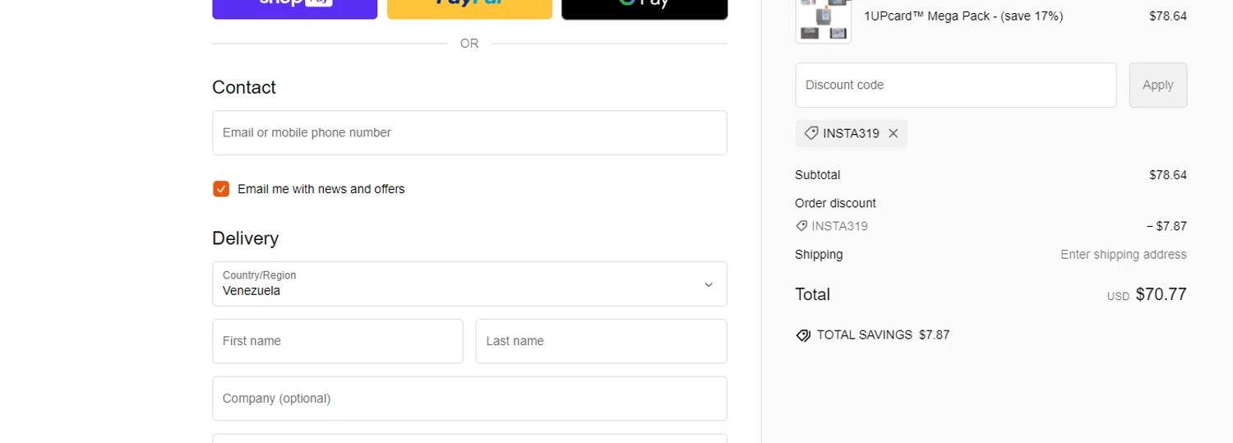Pay with Shop Pay button
Viewport: 1233px width, 443px height.
pyautogui.click(x=294, y=9)
